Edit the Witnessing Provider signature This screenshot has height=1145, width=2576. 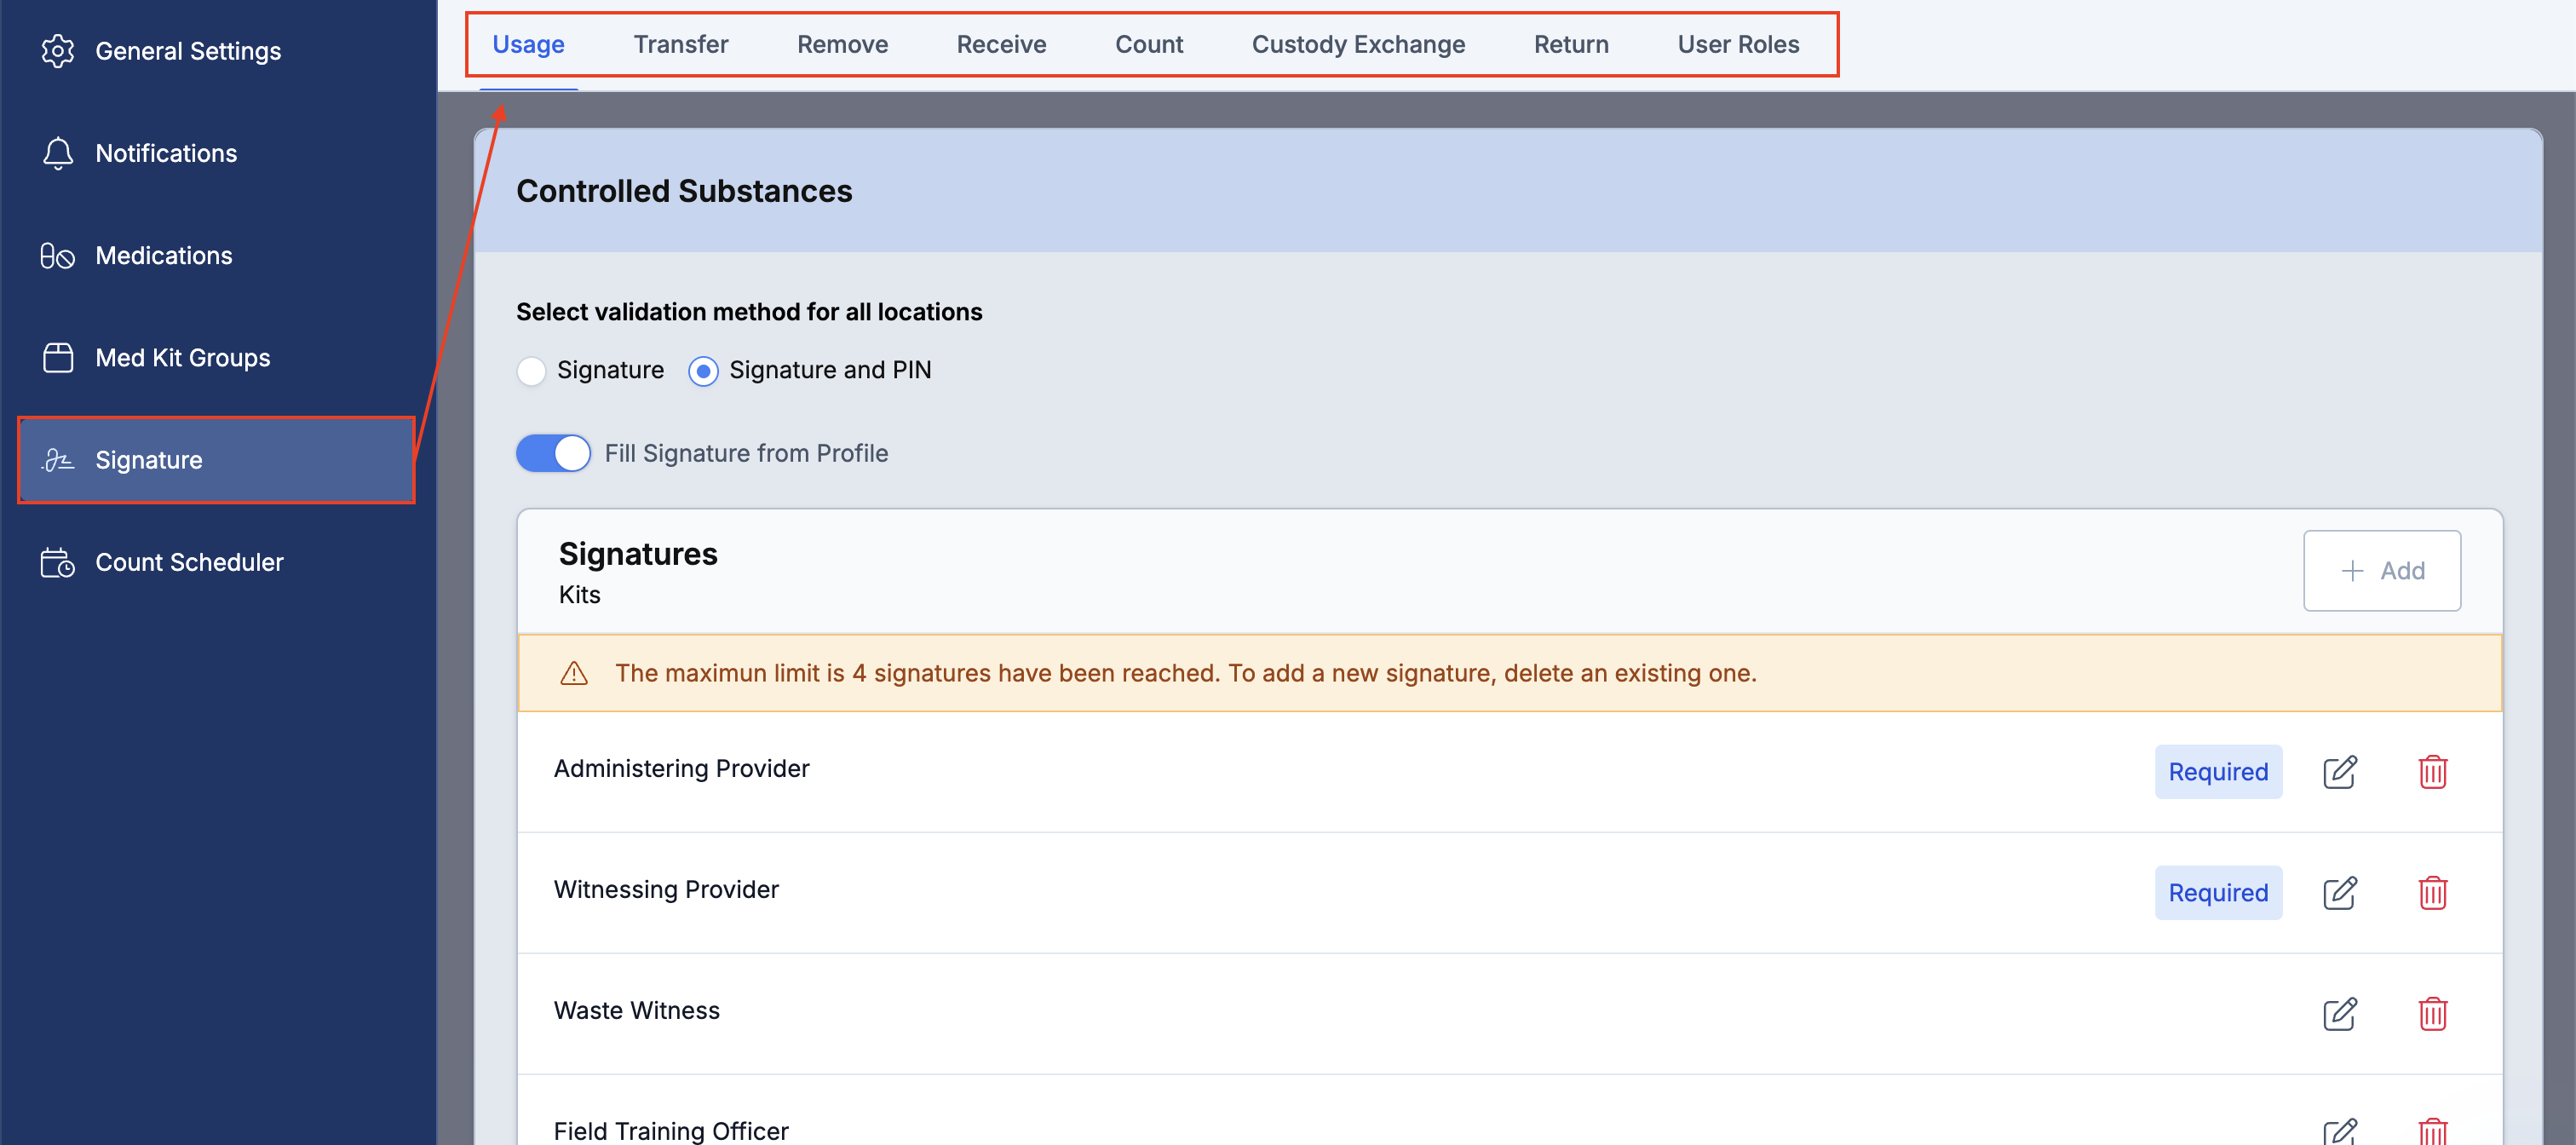(x=2339, y=893)
